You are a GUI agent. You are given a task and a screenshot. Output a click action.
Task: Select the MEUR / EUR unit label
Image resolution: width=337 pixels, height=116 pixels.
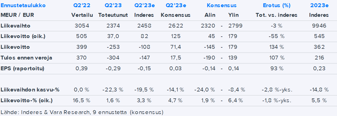tap(17, 15)
